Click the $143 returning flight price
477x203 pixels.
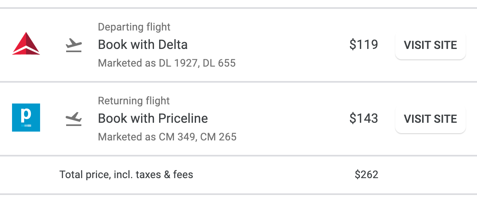(364, 118)
